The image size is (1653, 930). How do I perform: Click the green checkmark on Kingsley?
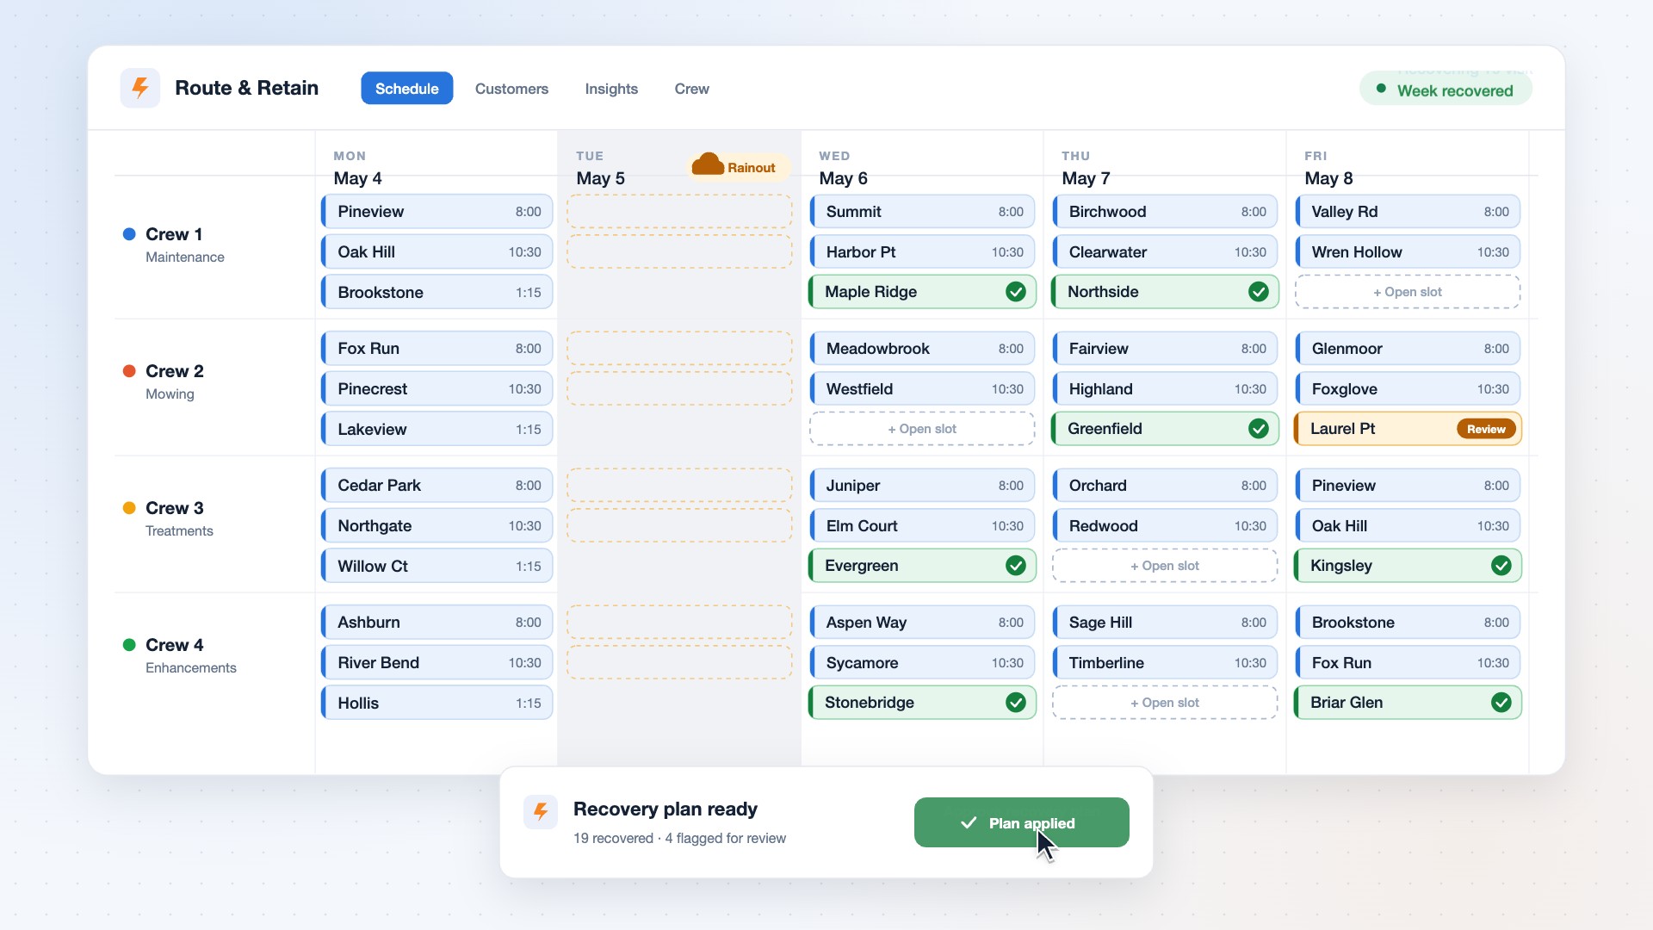1501,566
